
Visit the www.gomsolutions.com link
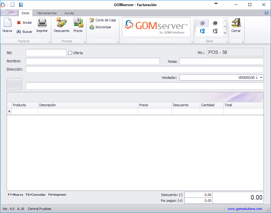pos(245,209)
